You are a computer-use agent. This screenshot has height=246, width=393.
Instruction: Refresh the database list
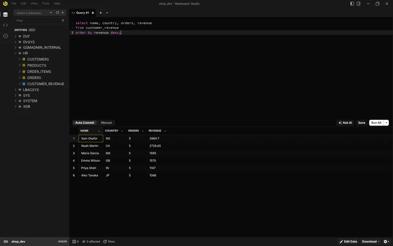(57, 13)
